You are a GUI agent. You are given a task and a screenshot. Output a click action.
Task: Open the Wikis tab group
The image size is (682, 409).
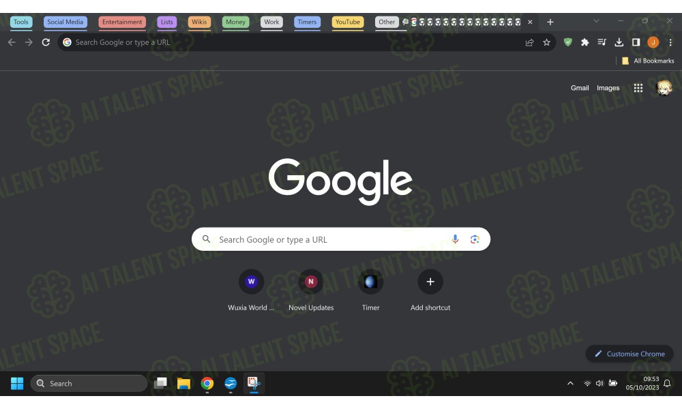point(199,22)
